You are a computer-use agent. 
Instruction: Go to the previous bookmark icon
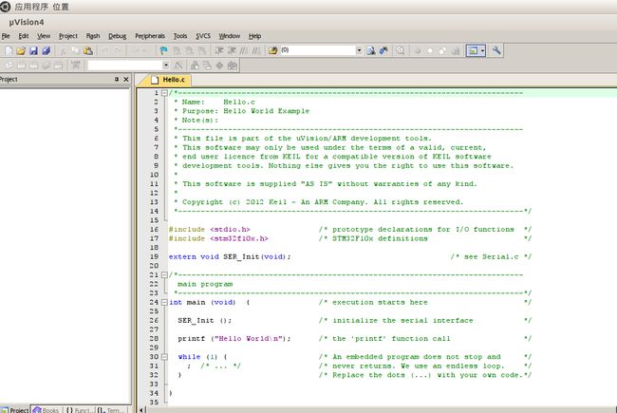click(177, 50)
